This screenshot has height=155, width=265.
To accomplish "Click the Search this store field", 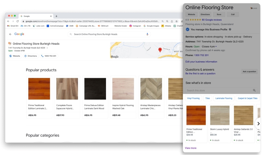I will tap(221, 90).
